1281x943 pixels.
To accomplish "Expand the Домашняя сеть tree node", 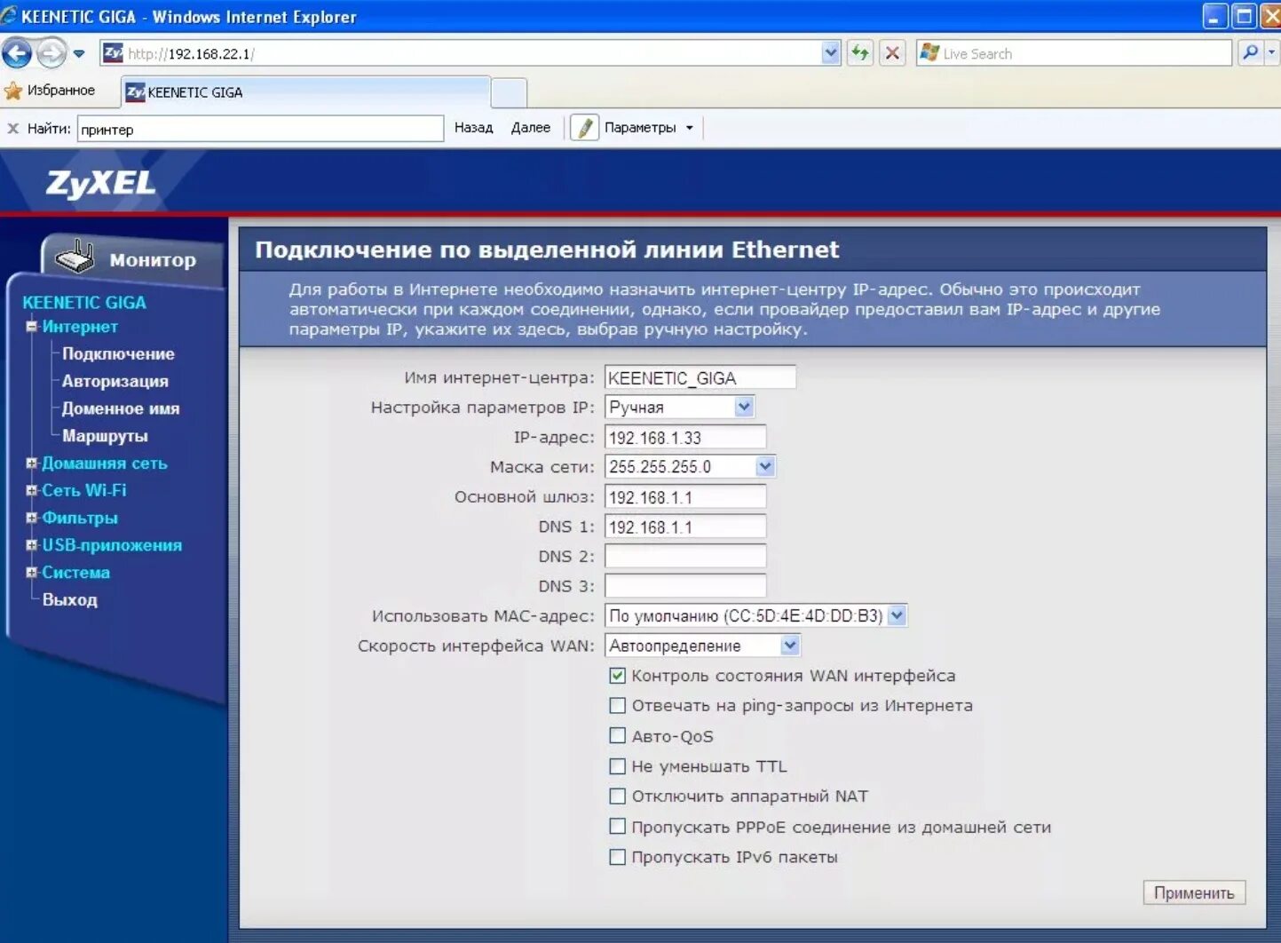I will pyautogui.click(x=32, y=464).
